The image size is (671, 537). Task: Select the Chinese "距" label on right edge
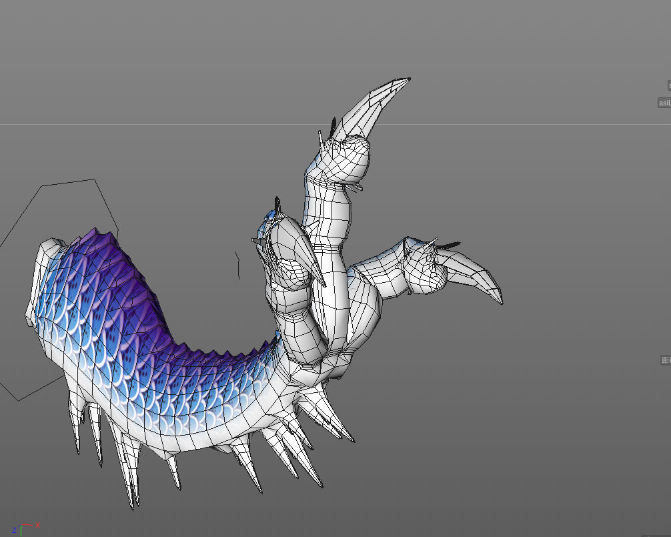[665, 360]
